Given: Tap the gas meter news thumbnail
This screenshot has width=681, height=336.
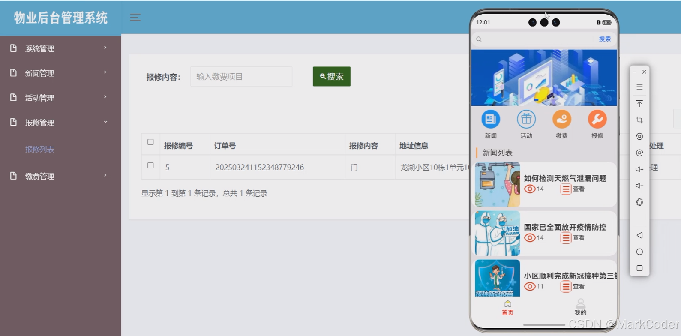Looking at the screenshot, I should click(498, 184).
